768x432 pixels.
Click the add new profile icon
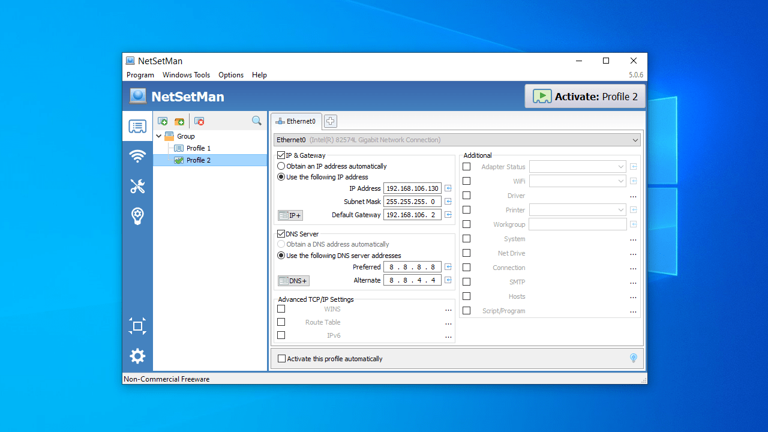pyautogui.click(x=163, y=121)
